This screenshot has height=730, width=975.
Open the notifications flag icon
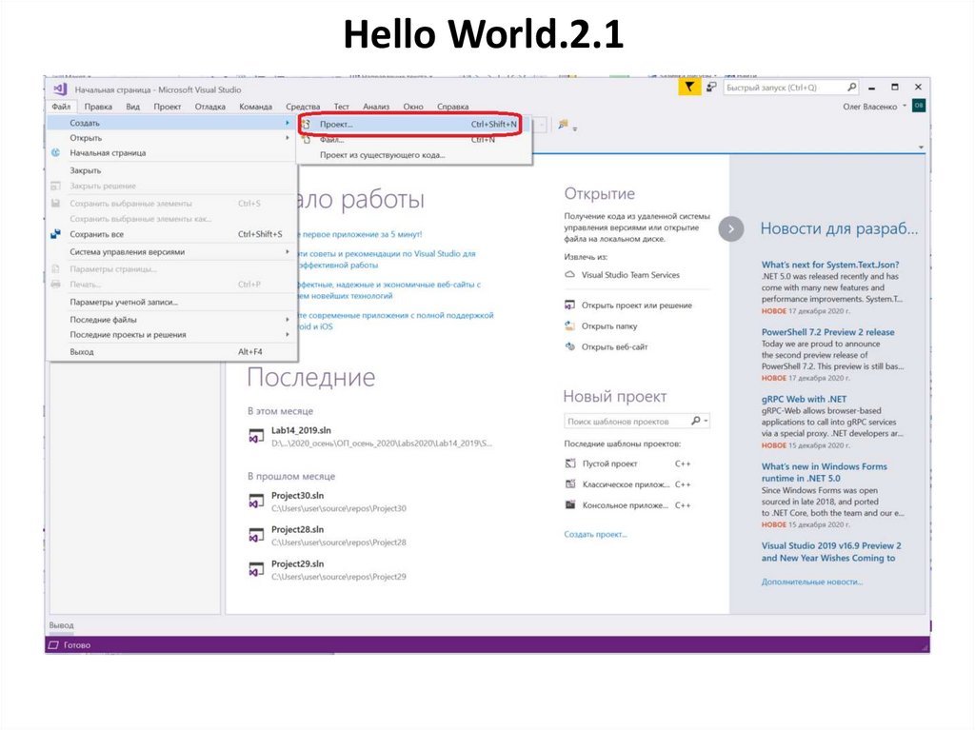pyautogui.click(x=689, y=88)
